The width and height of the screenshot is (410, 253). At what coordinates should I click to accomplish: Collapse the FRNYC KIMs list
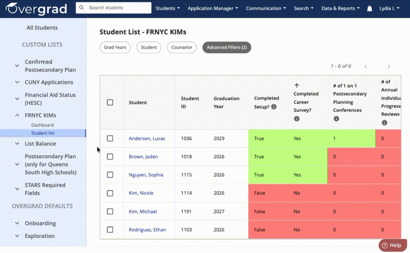pyautogui.click(x=17, y=115)
